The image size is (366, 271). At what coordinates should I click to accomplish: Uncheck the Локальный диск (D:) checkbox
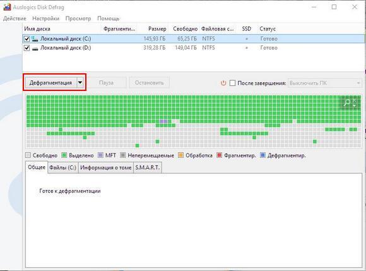27,48
